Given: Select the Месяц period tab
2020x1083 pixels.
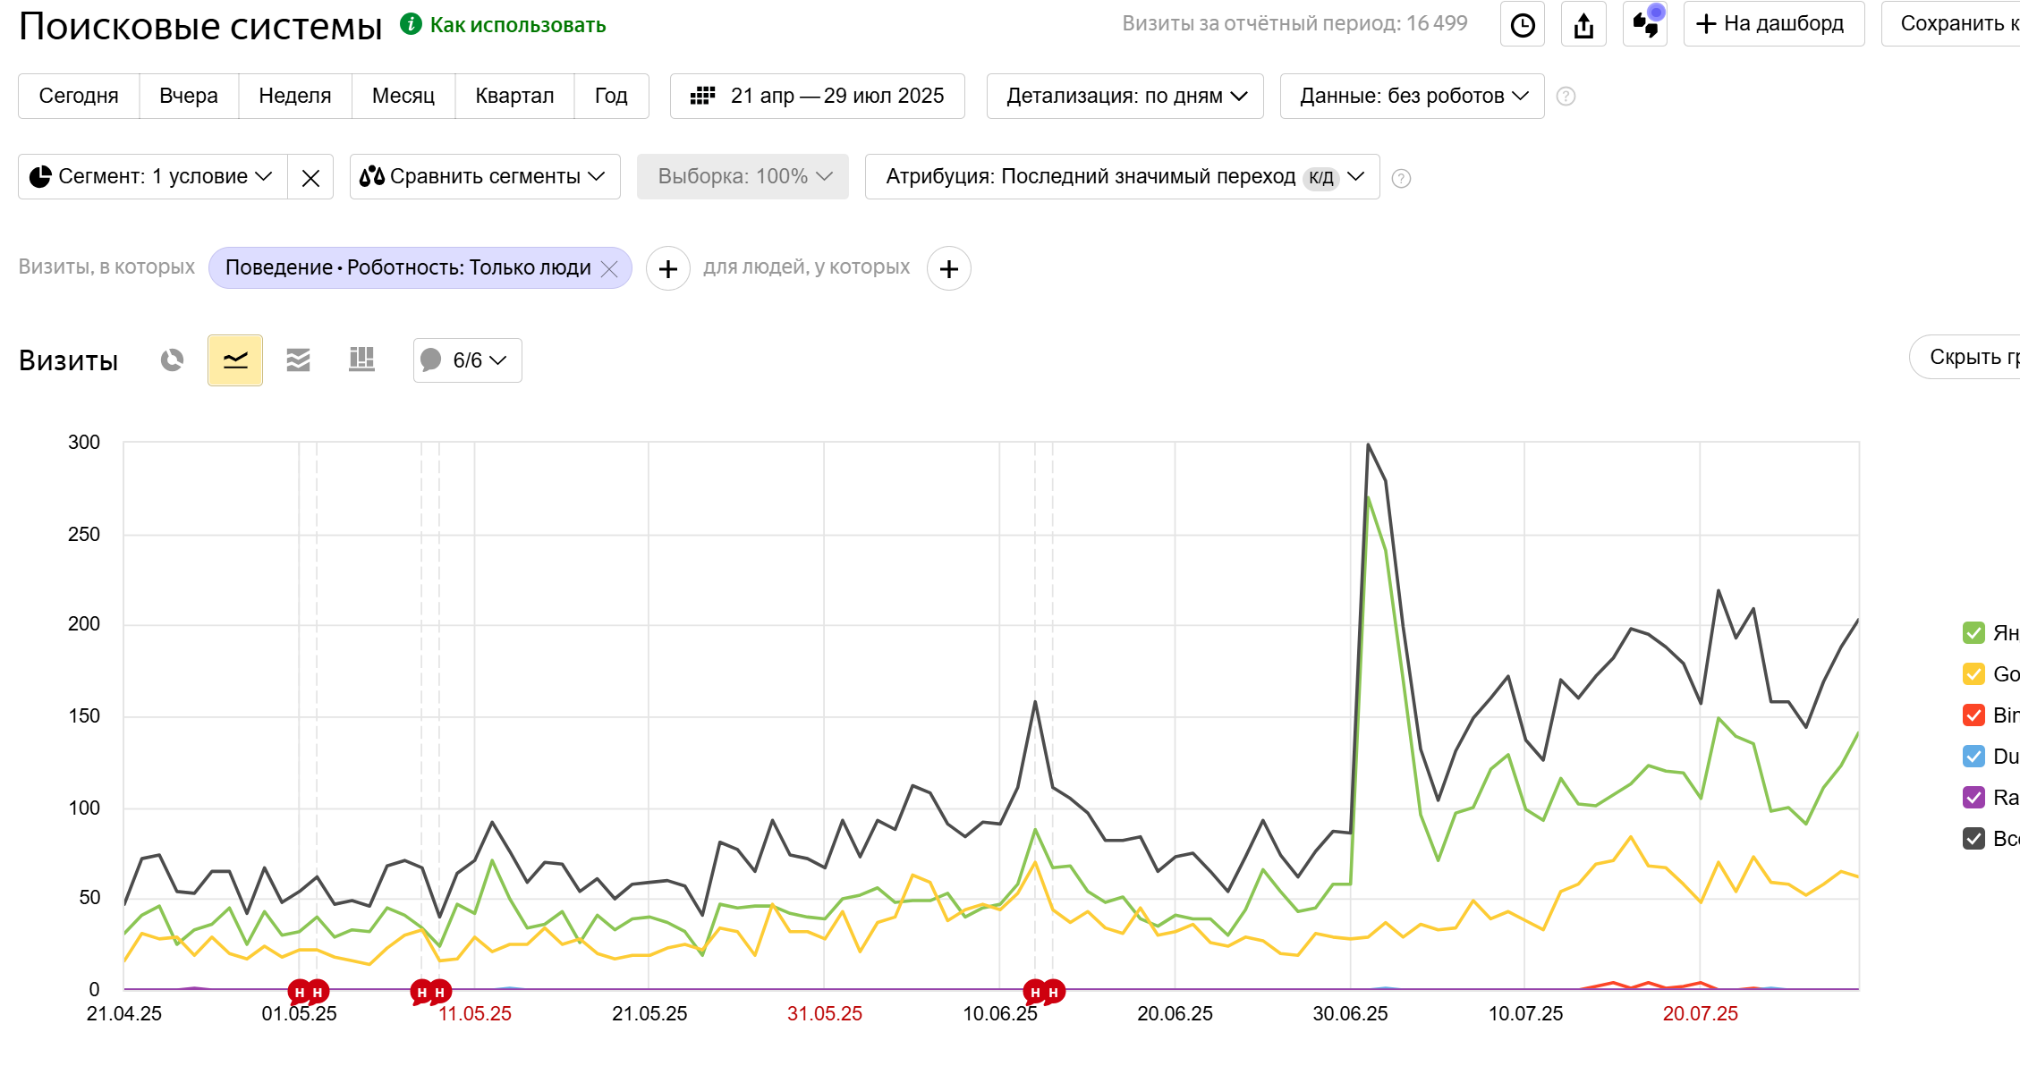Looking at the screenshot, I should [x=403, y=96].
